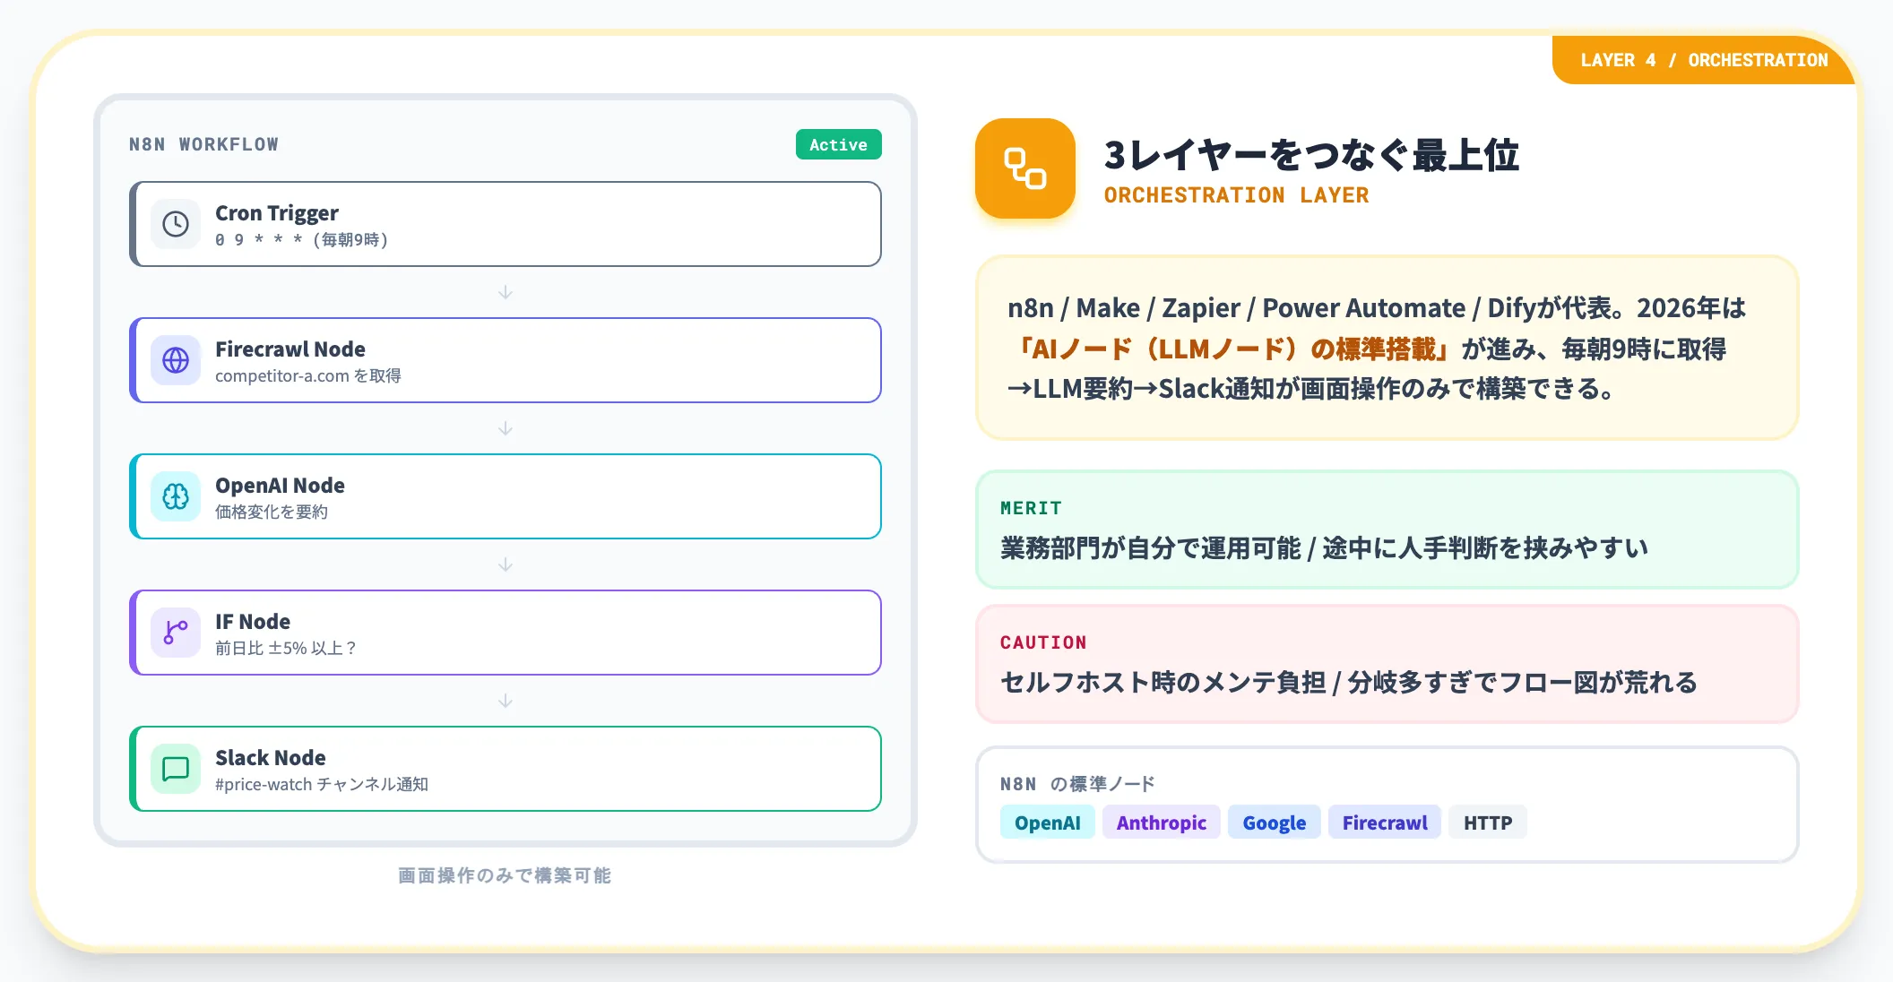The image size is (1893, 982).
Task: Click the orange orchestration layer icon
Action: [x=1025, y=168]
